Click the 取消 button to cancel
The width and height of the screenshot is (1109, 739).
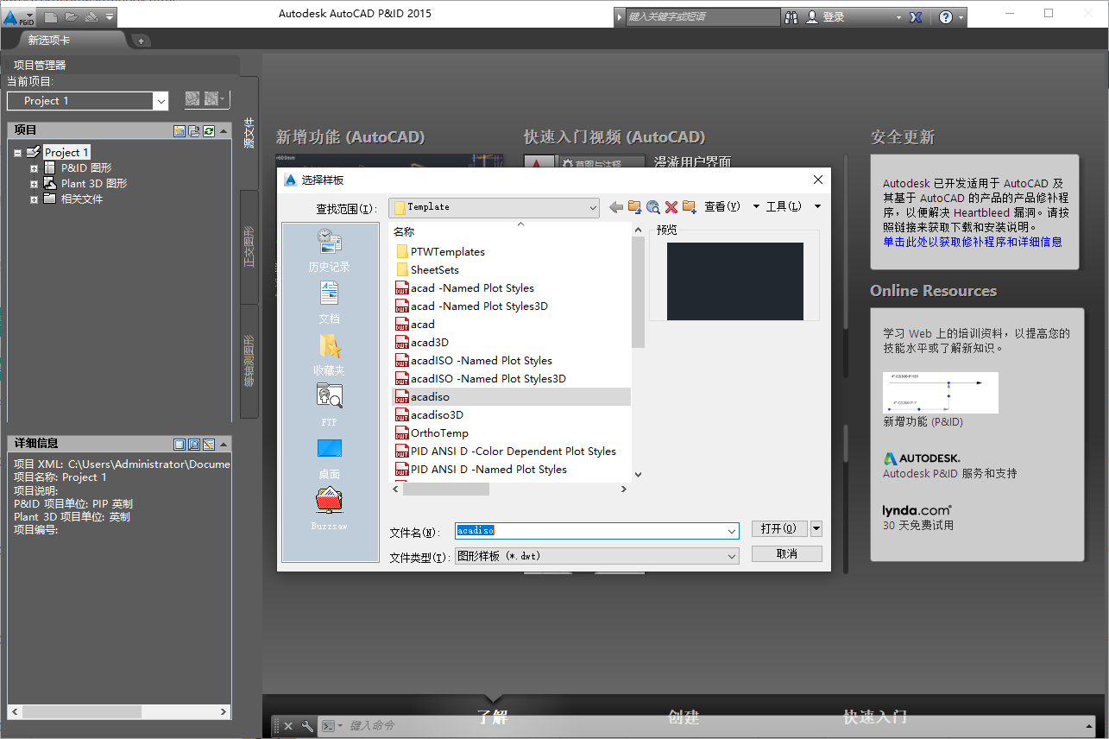pos(785,553)
